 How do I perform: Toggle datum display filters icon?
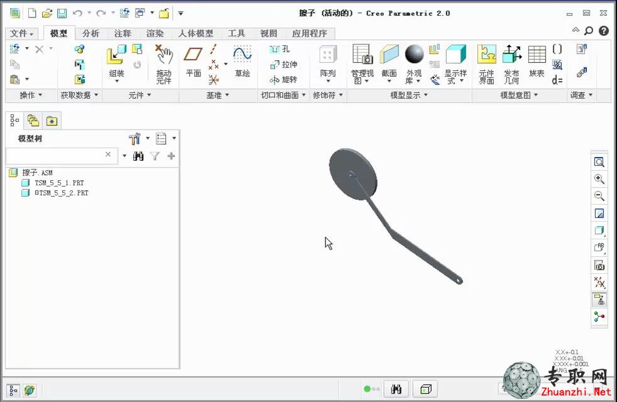pyautogui.click(x=599, y=283)
